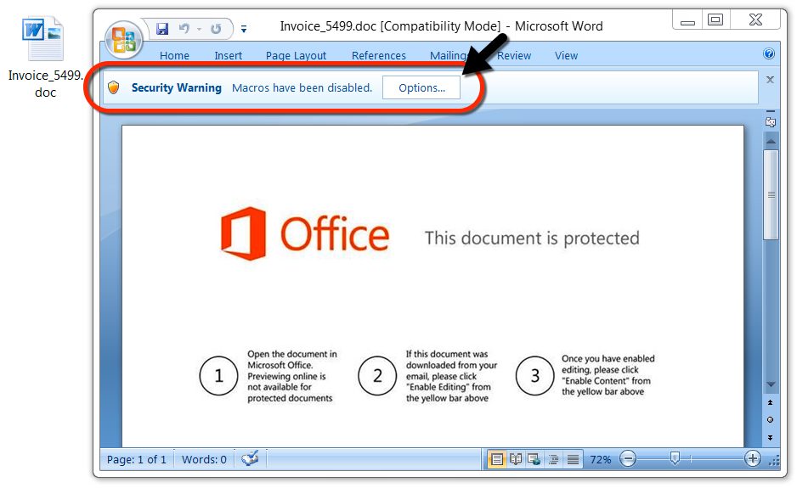The image size is (797, 488).
Task: Open the Undo history dropdown arrow
Action: pos(199,30)
